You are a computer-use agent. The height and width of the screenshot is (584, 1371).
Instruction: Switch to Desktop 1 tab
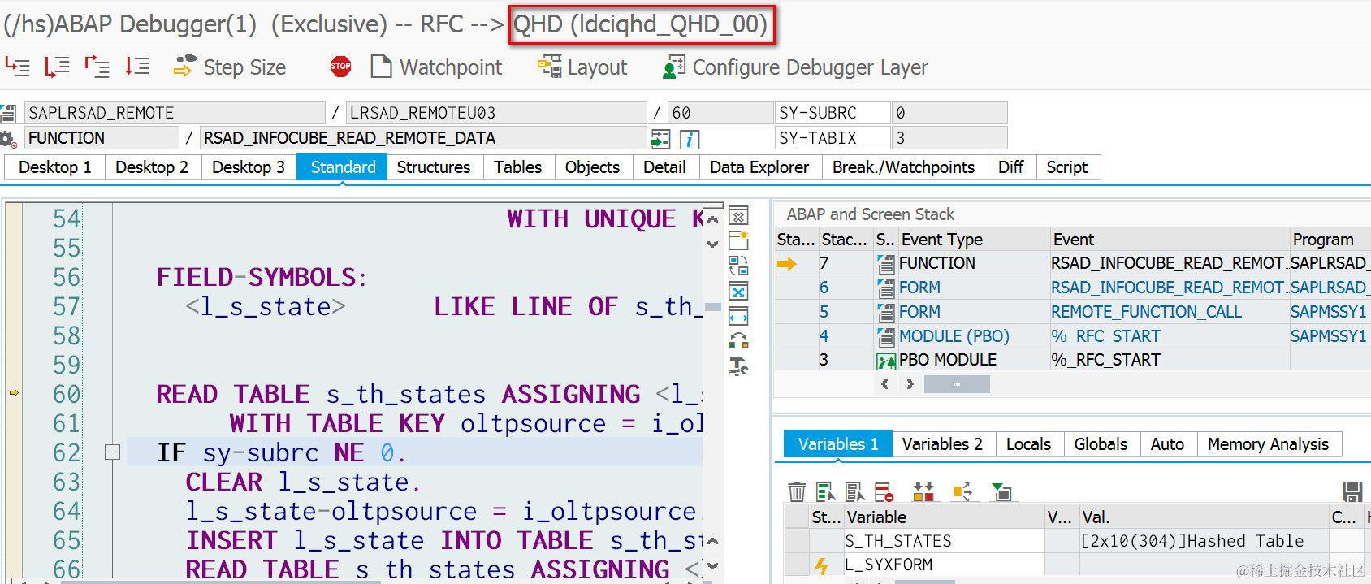point(54,167)
